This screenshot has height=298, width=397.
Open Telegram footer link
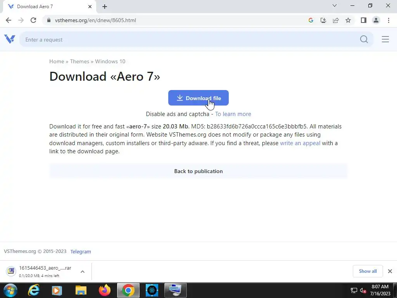click(x=81, y=251)
